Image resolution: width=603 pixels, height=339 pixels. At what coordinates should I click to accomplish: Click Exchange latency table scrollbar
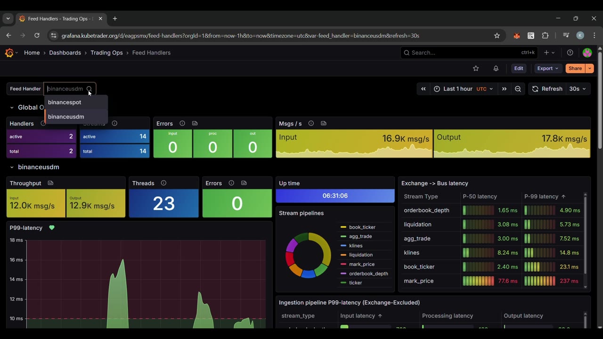click(586, 235)
